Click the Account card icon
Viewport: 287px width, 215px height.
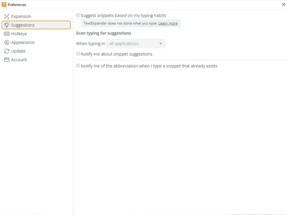click(x=6, y=60)
